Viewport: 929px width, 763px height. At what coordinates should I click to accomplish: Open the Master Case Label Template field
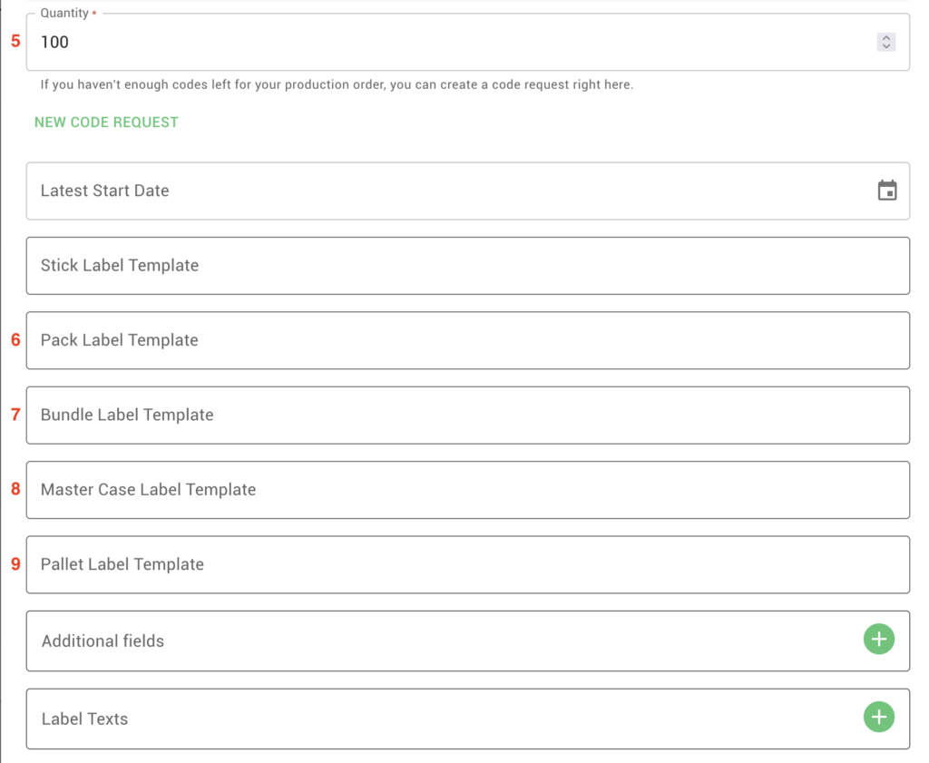467,490
